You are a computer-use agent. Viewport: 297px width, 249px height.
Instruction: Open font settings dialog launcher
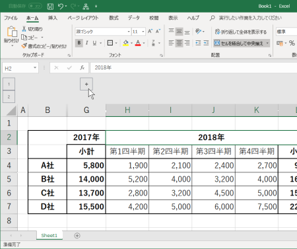pyautogui.click(x=161, y=55)
